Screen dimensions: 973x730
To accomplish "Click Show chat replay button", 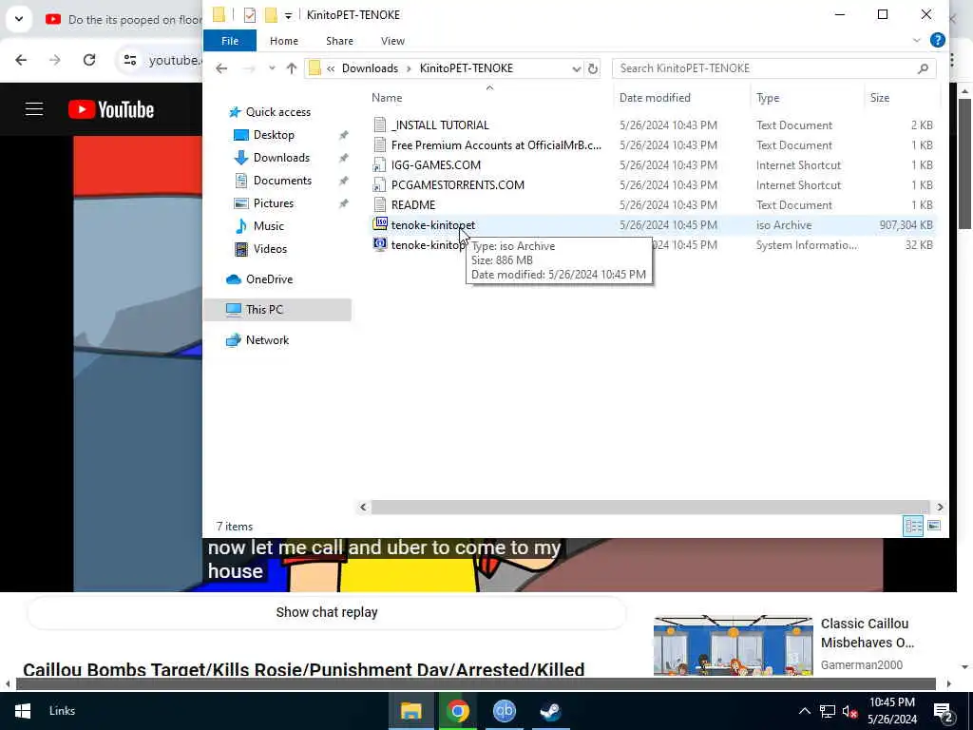I will 327,612.
